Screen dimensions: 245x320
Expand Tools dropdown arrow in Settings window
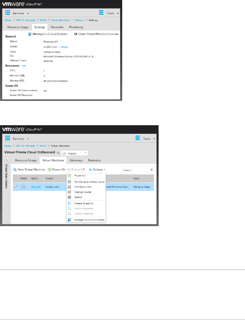[x=118, y=14]
